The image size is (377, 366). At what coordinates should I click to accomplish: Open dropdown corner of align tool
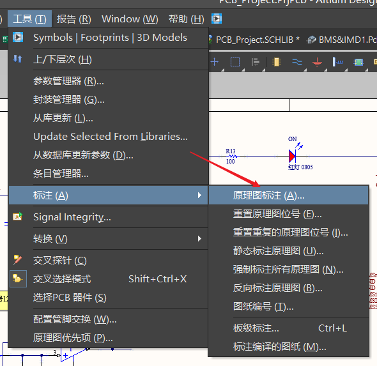click(x=263, y=70)
